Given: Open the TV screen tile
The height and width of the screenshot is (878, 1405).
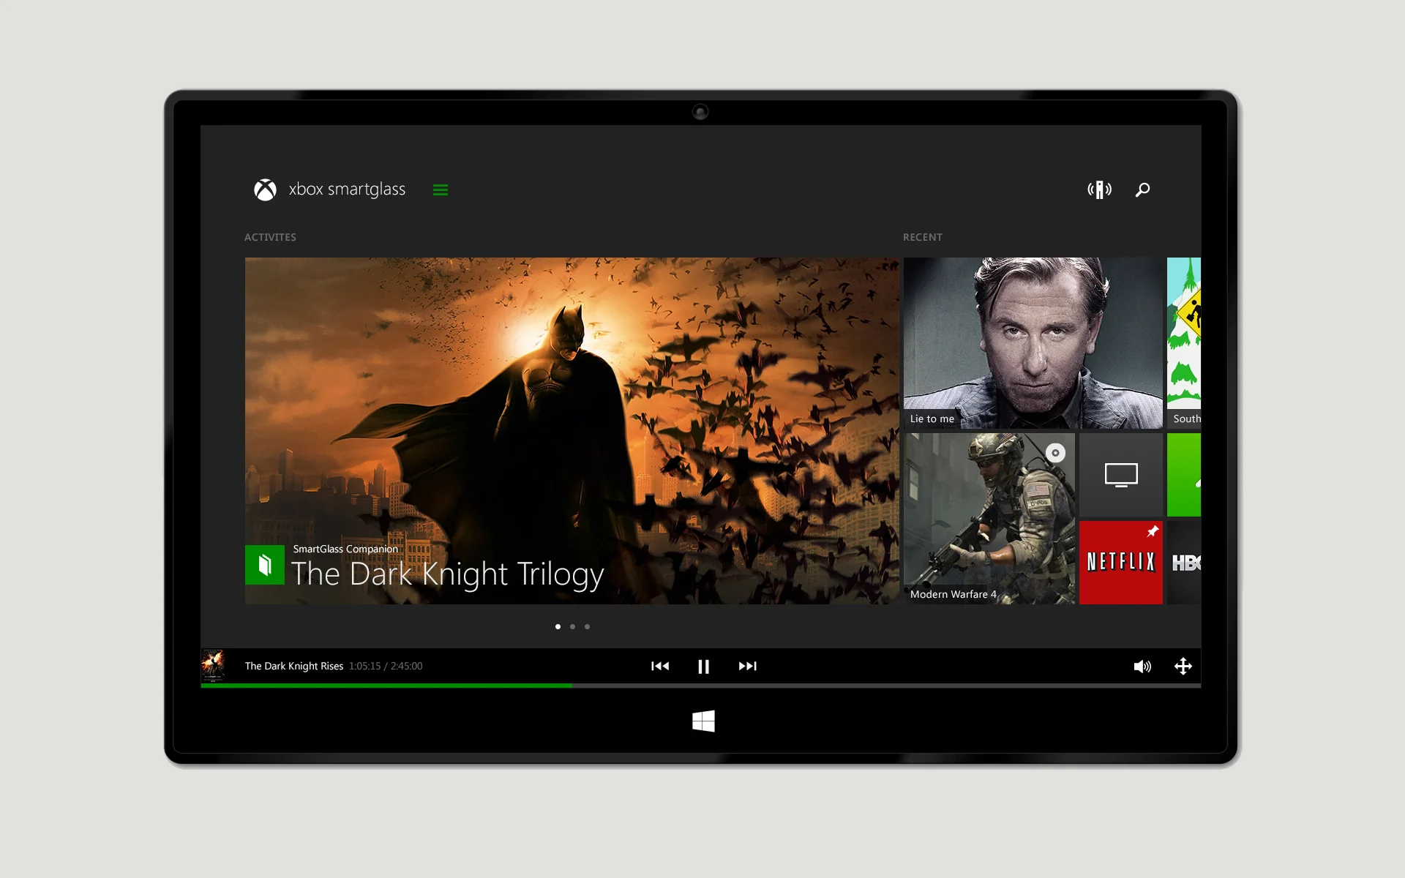Looking at the screenshot, I should click(1120, 475).
